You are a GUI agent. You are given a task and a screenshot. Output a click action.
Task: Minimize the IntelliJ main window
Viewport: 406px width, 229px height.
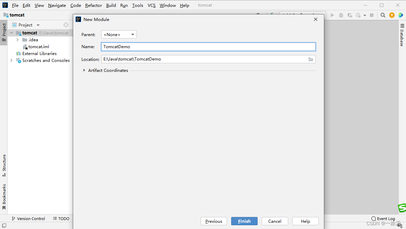pos(365,5)
